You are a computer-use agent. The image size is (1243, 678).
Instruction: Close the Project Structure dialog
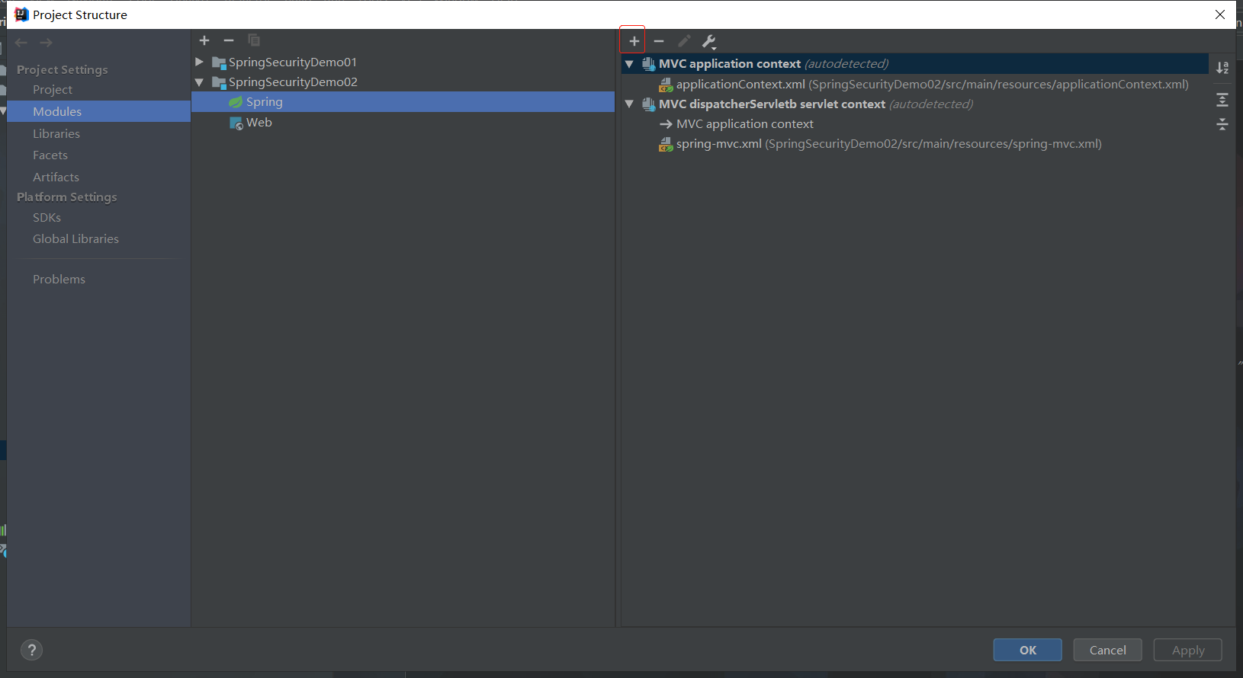pos(1220,14)
